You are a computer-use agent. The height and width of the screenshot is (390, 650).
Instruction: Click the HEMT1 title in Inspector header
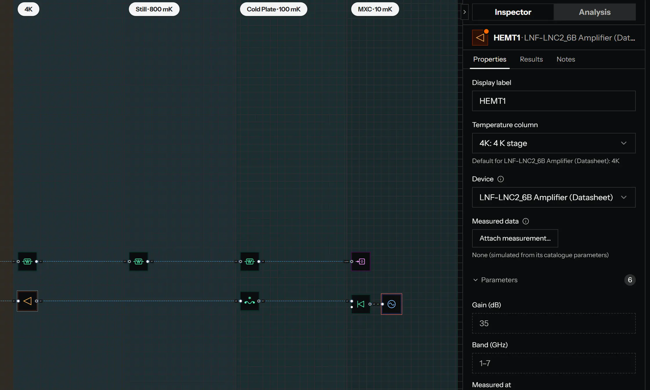click(x=507, y=38)
